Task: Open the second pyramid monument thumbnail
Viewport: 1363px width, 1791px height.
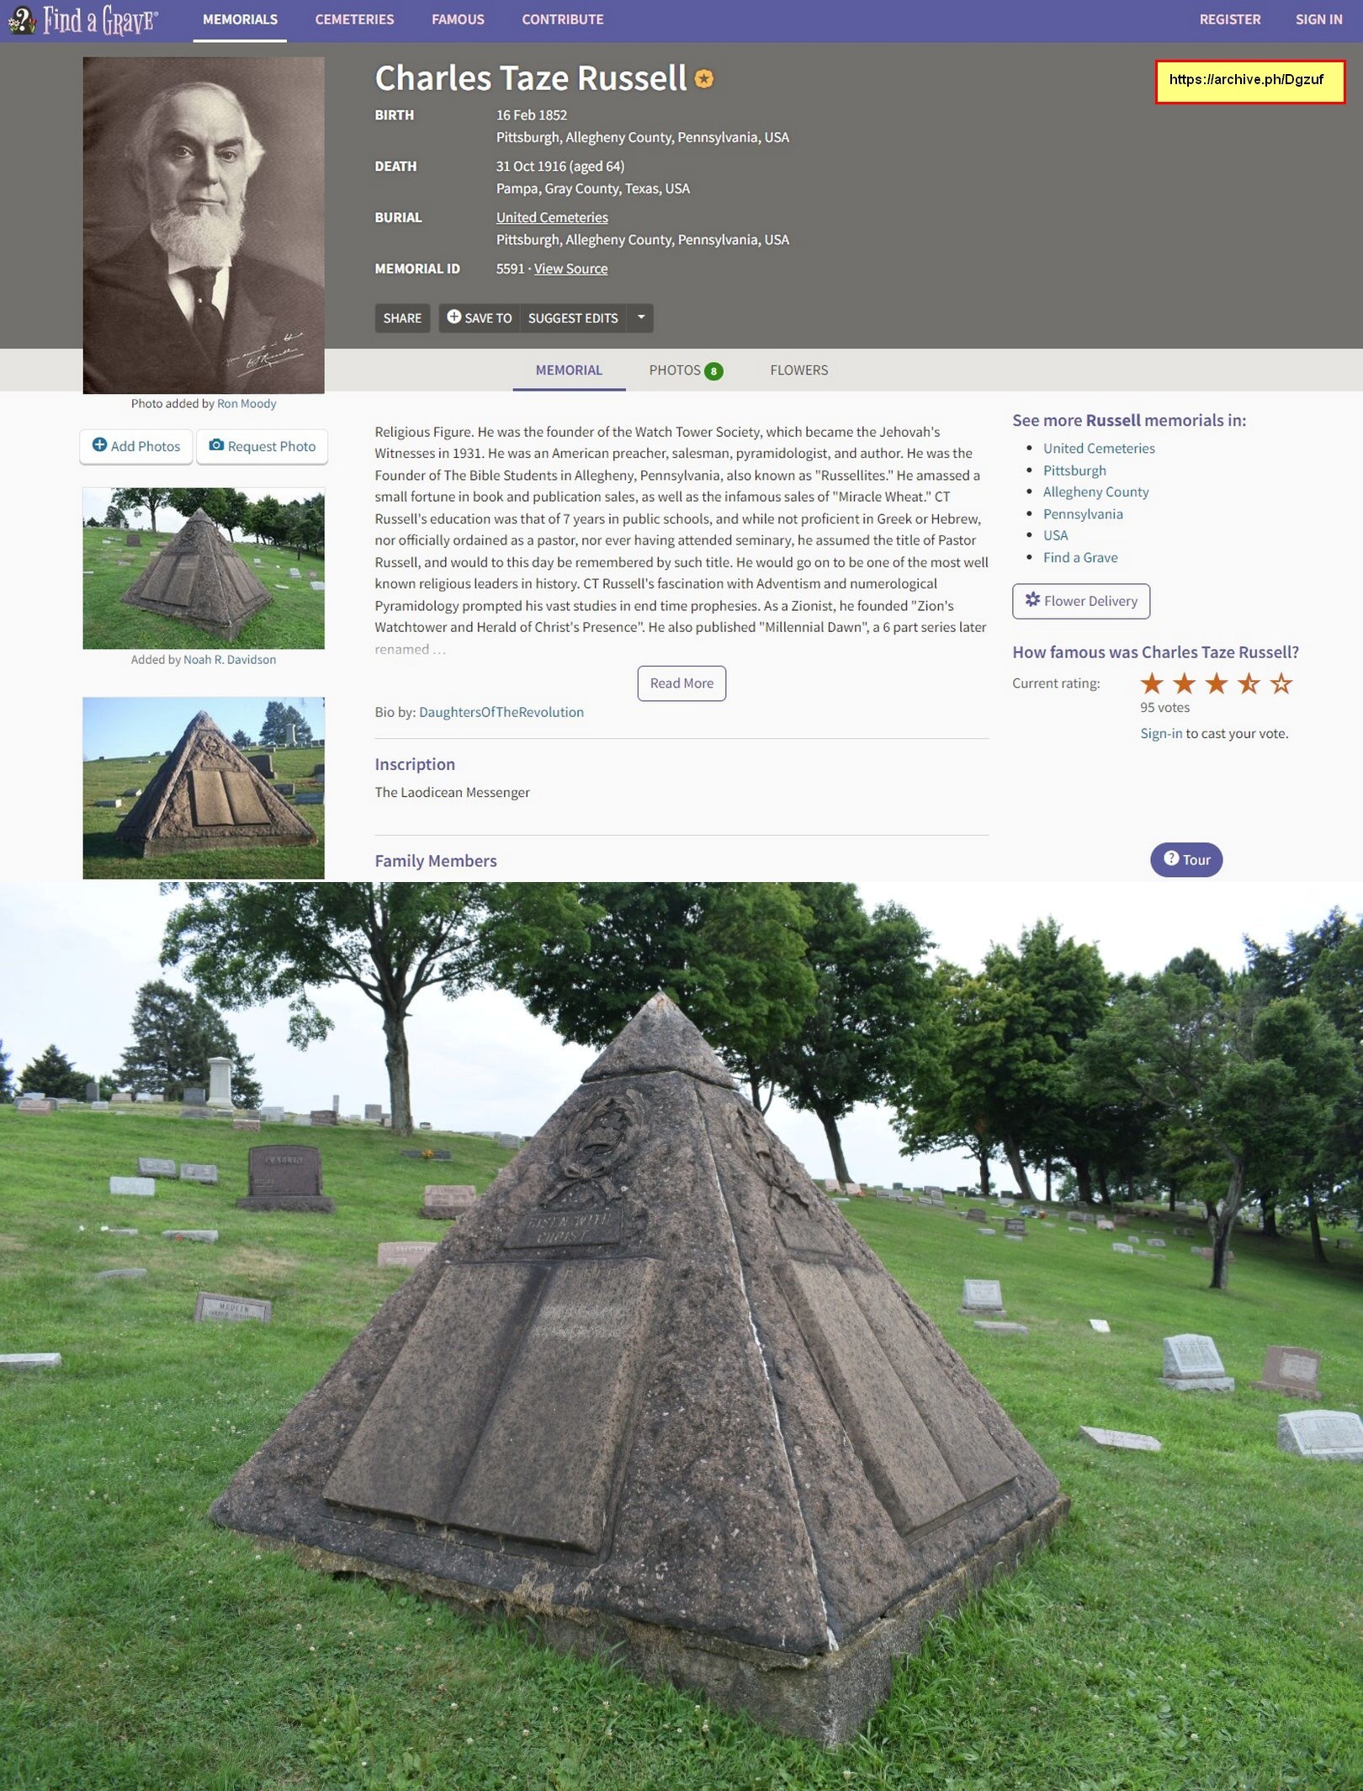Action: point(204,788)
